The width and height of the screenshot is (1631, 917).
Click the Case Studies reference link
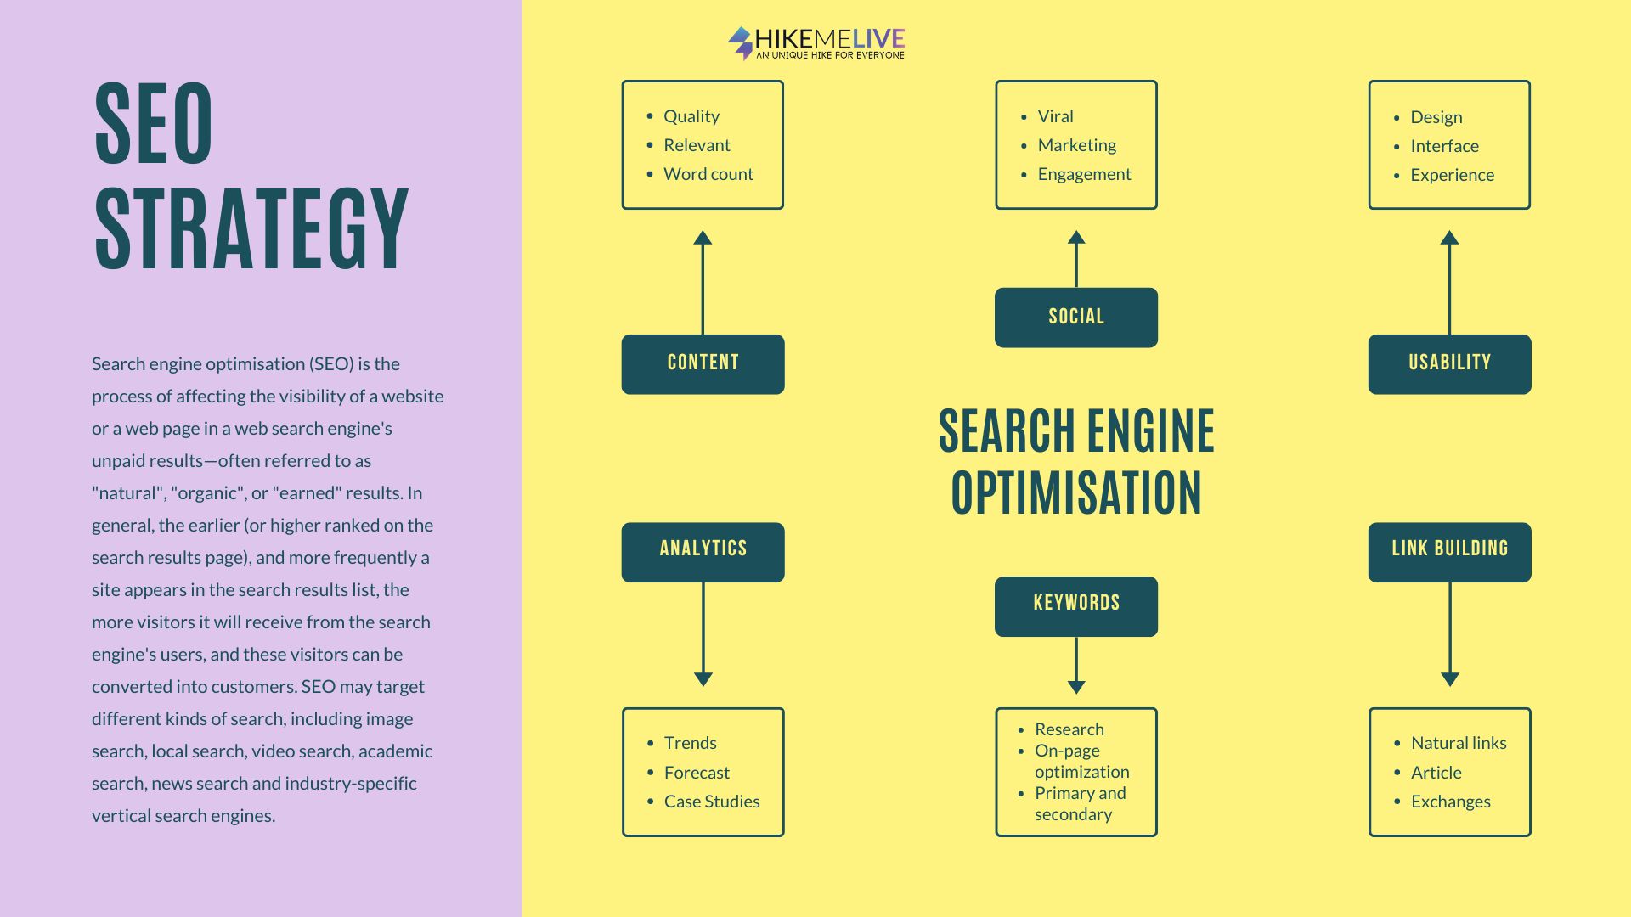tap(713, 801)
